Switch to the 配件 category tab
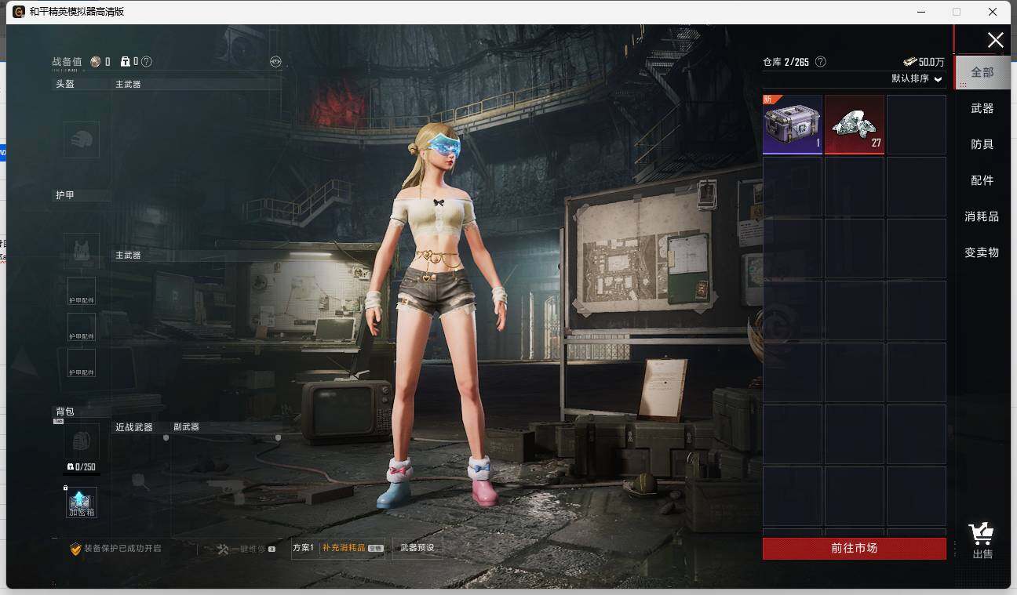This screenshot has width=1017, height=595. pos(982,180)
